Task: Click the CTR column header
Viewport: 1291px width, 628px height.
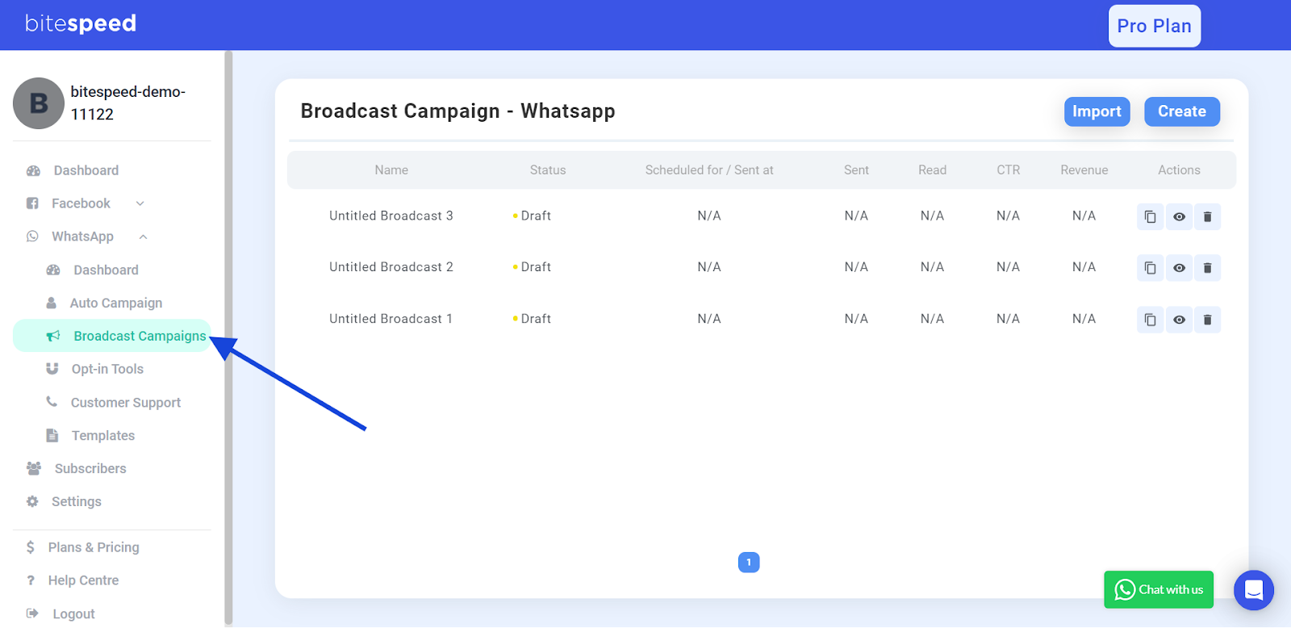Action: coord(1009,170)
